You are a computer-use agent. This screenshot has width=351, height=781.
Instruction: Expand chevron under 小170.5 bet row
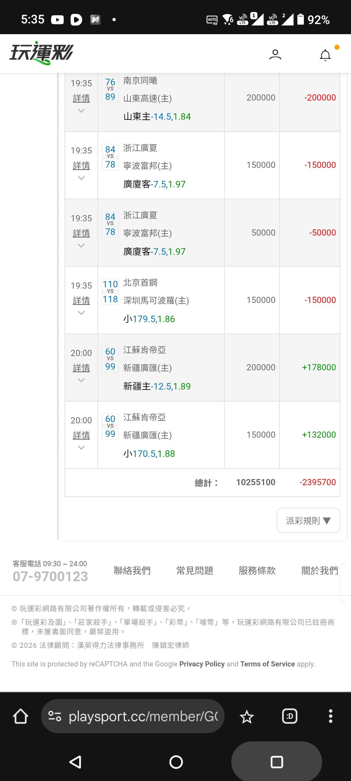pyautogui.click(x=81, y=448)
